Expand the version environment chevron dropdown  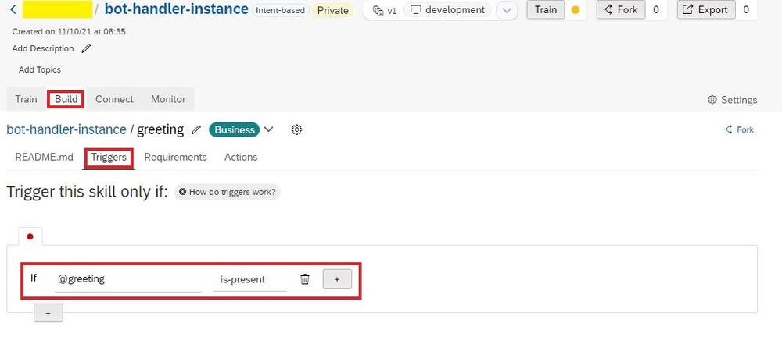tap(507, 10)
